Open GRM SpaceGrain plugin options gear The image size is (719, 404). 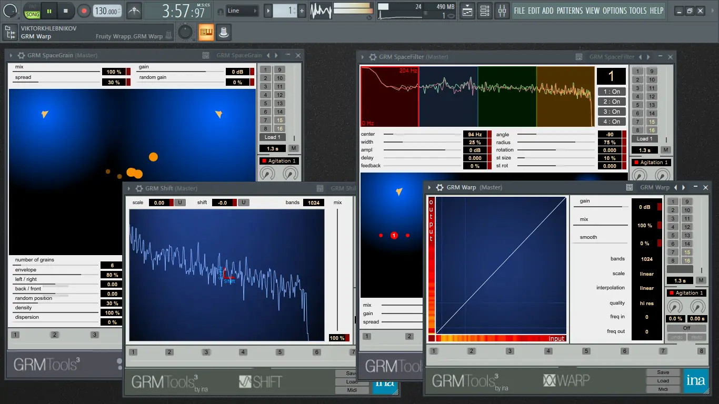click(21, 55)
